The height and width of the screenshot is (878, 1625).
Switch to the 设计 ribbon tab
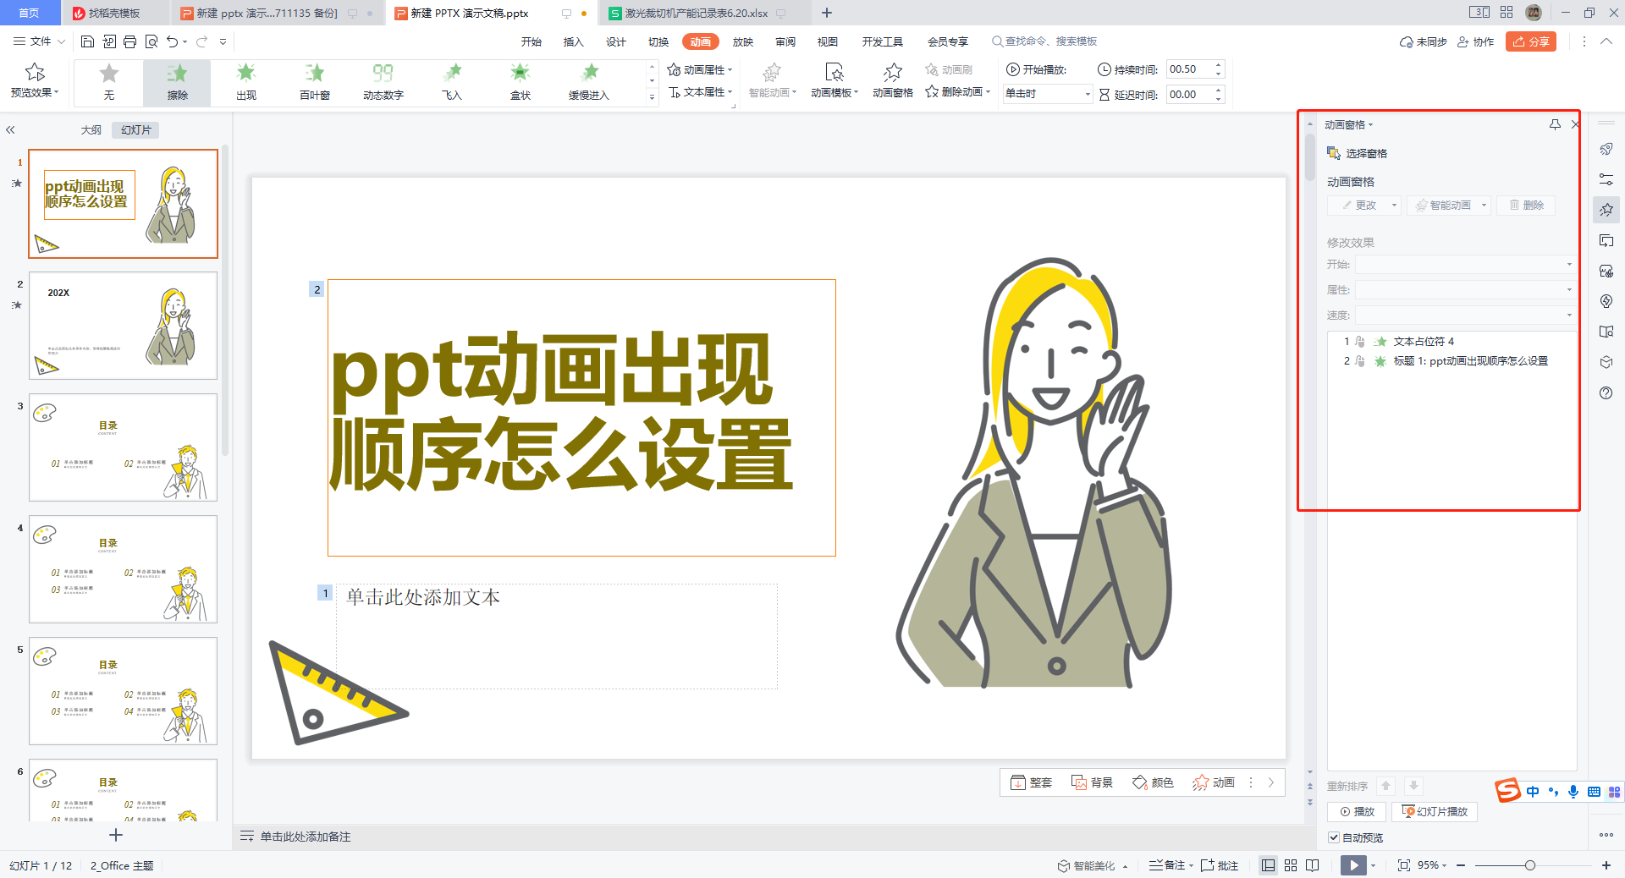616,41
